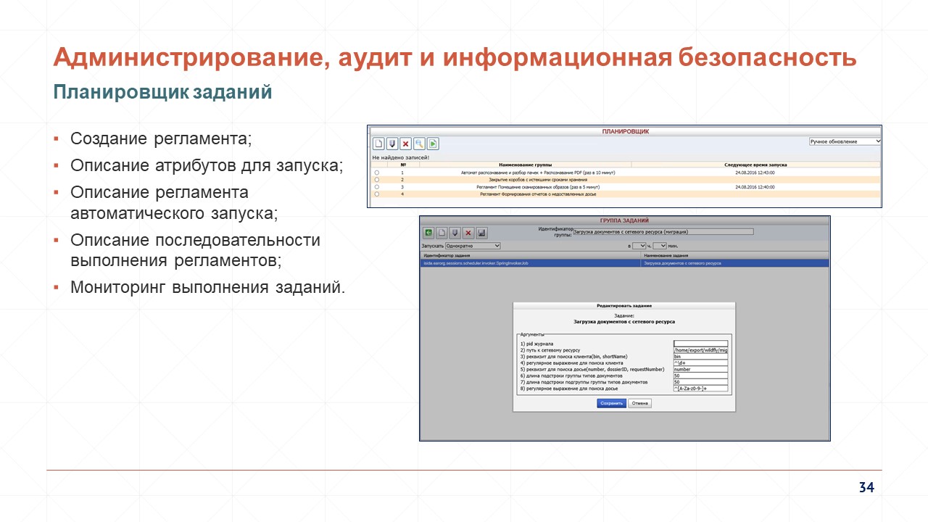Screen dimensions: 928x522
Task: Click the new page icon in Группа заданий
Action: pos(442,233)
